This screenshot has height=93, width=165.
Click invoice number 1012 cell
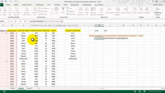click(x=12, y=61)
